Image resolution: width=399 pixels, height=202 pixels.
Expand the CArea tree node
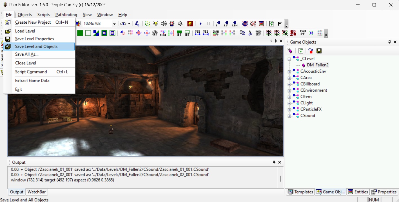(289, 78)
